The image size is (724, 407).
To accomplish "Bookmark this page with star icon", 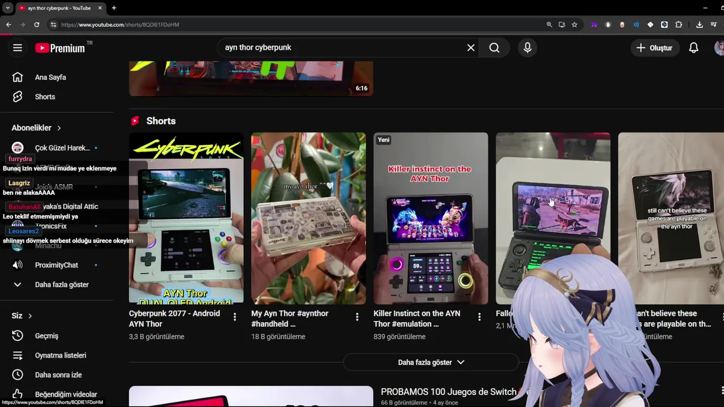I will 574,25.
